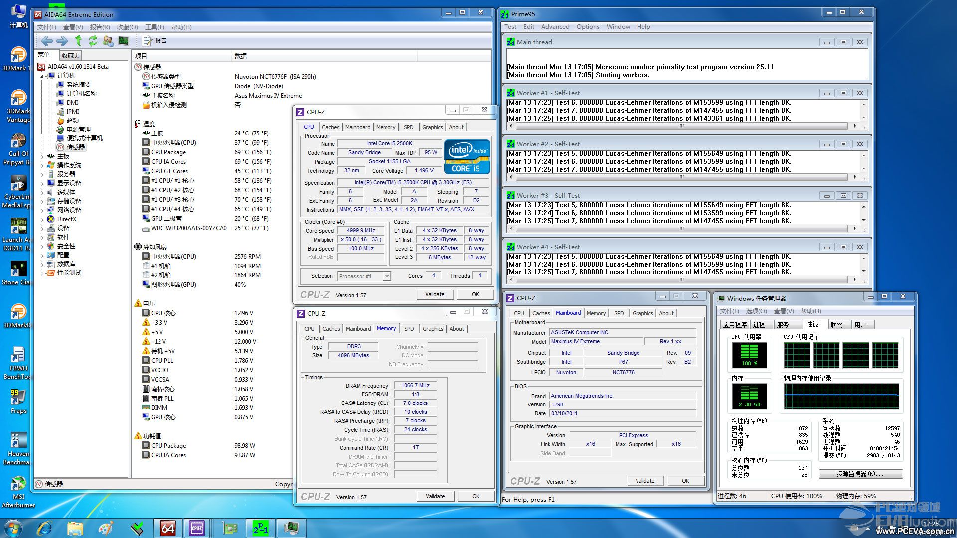
Task: Click the Intel Core i5 logo in CPU-Z
Action: 467,157
